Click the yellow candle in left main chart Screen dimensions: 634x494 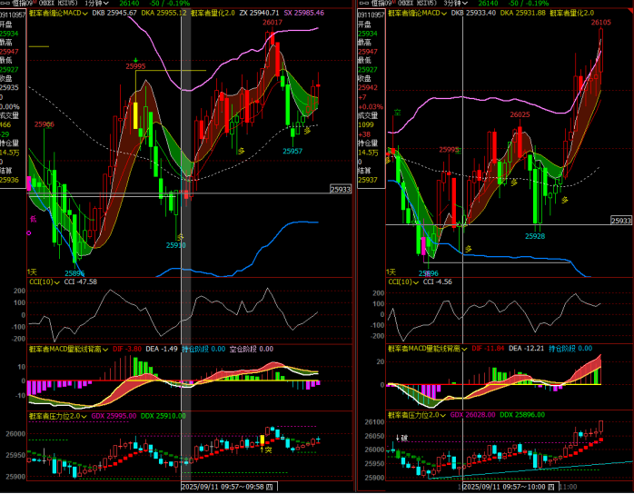click(x=136, y=116)
